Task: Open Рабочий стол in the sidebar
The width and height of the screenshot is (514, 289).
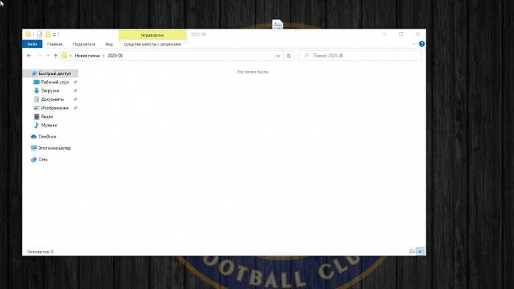Action: tap(54, 82)
